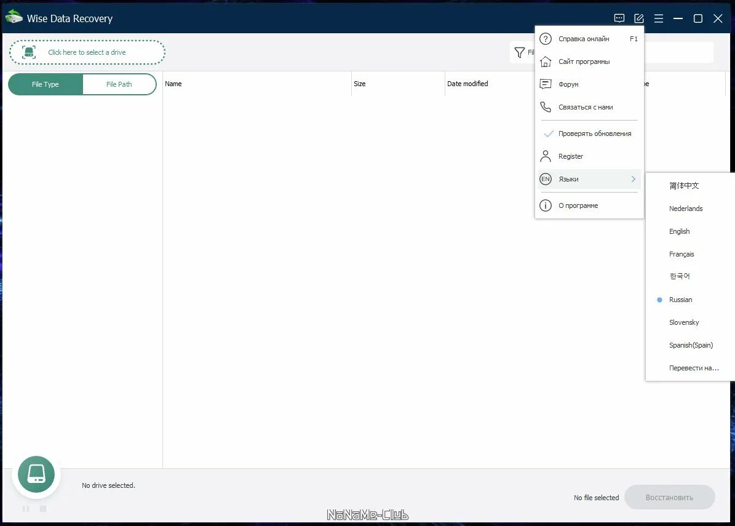Open the Filter dropdown

526,52
